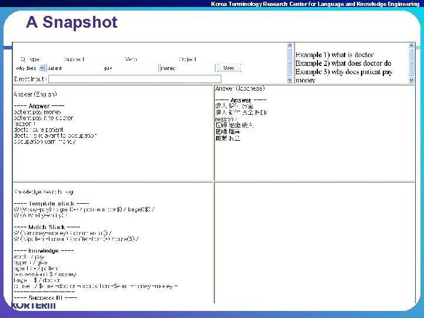
Task: Click 'reason :' in the Japanese answer
Action: click(x=226, y=119)
